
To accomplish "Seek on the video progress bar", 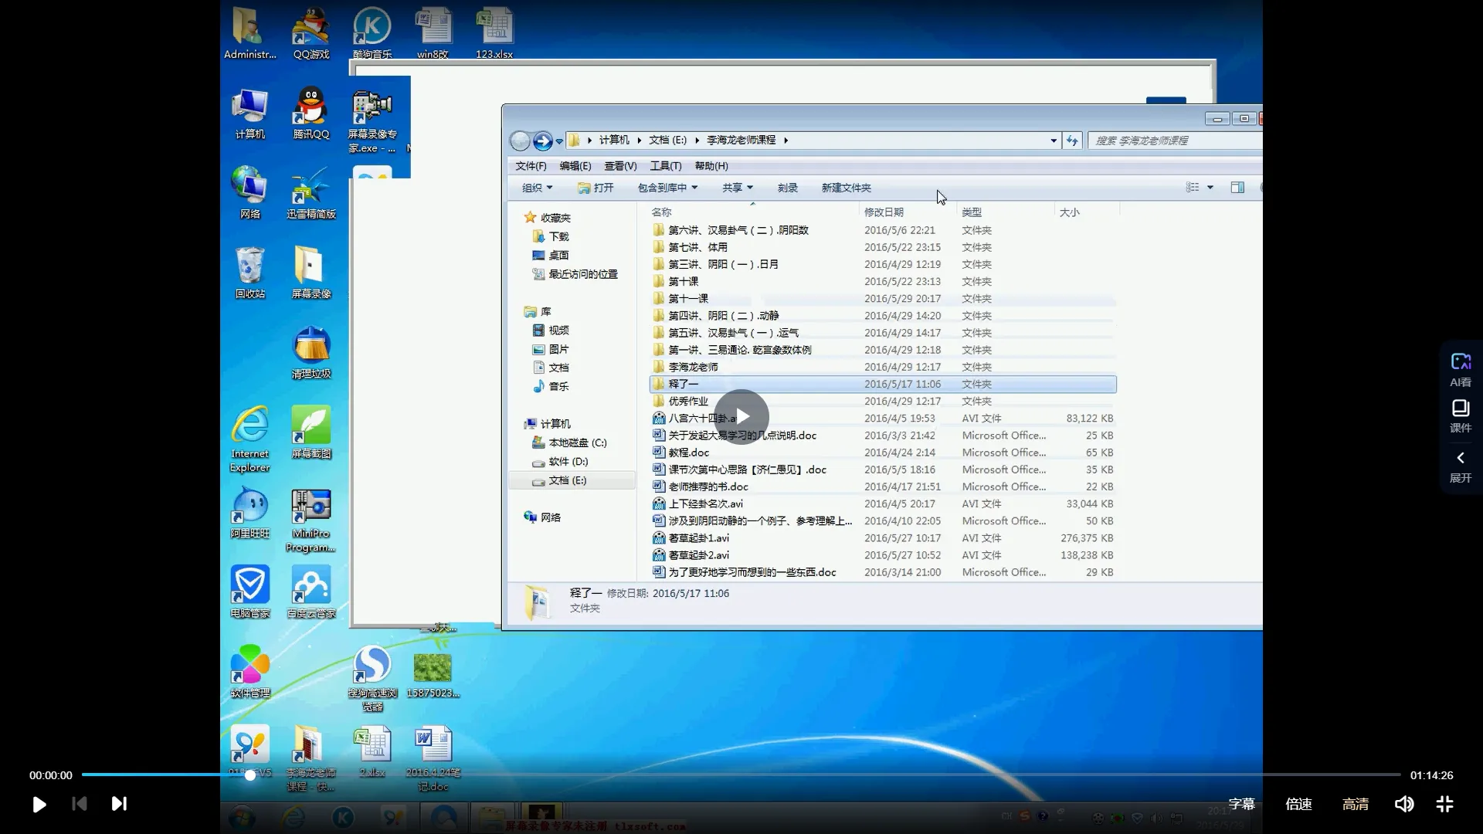I will [741, 775].
